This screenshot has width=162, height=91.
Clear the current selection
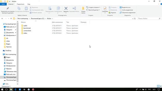pyautogui.click(x=126, y=10)
